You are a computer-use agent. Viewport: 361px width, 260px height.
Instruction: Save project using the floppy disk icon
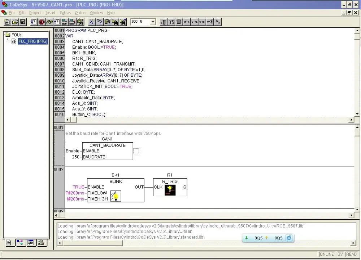(22, 22)
